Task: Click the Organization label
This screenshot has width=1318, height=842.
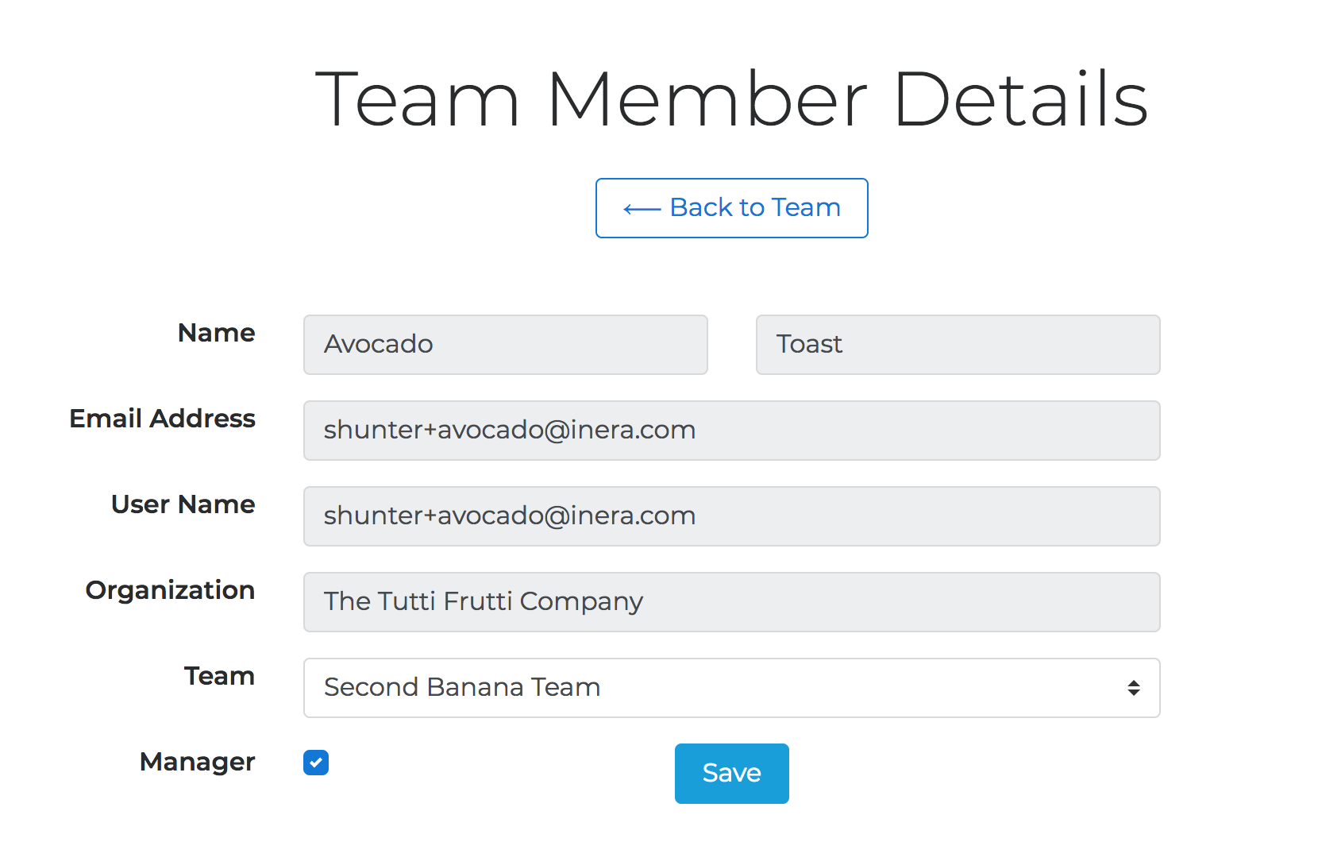Action: (x=170, y=591)
